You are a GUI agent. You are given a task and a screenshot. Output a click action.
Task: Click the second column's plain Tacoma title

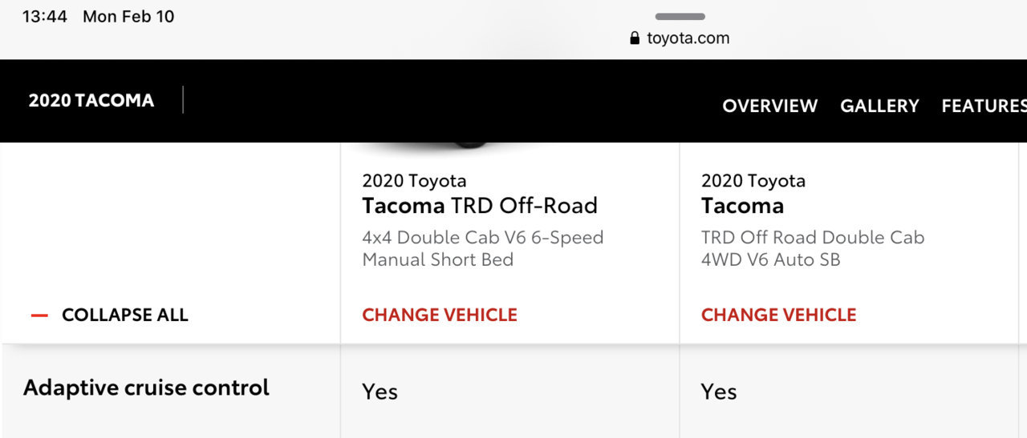[743, 206]
